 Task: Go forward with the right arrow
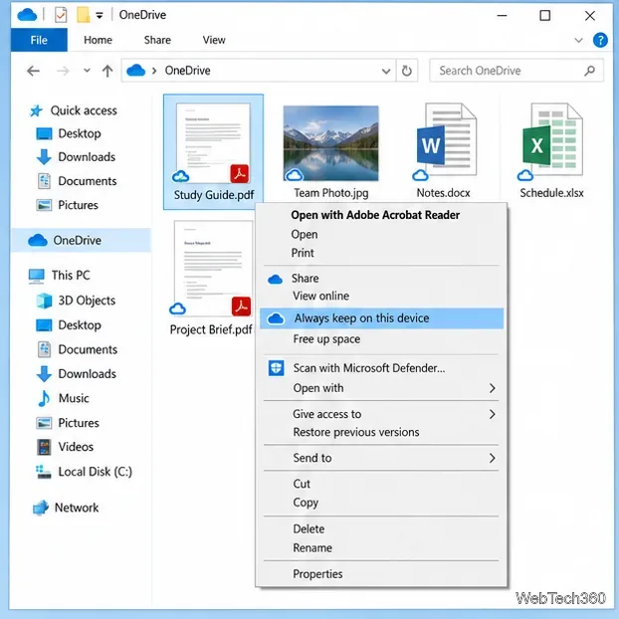point(63,71)
